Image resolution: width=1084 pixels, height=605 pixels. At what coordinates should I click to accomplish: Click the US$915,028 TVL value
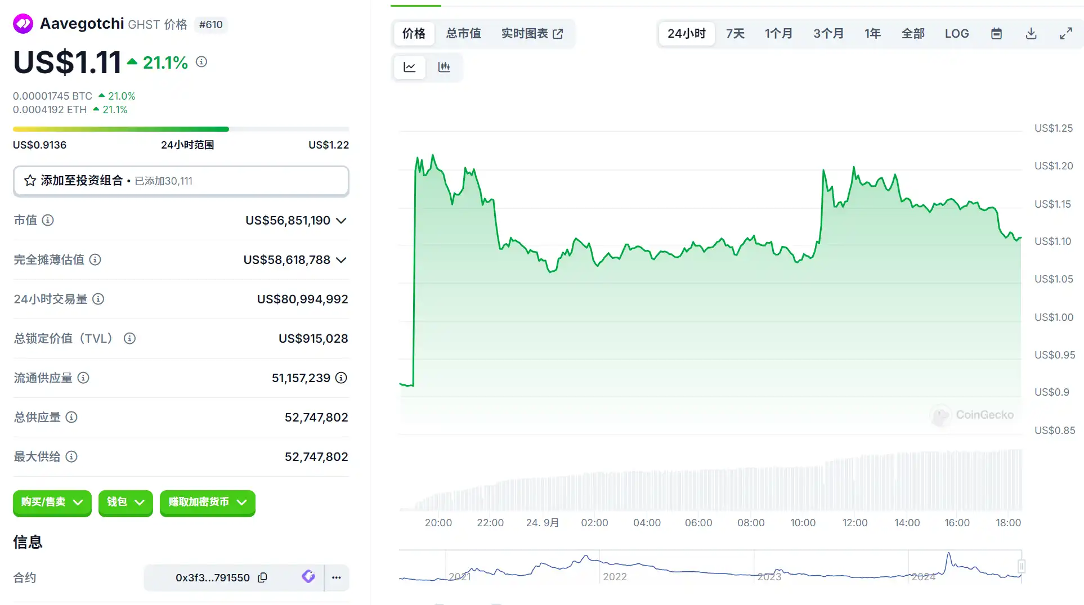click(313, 339)
